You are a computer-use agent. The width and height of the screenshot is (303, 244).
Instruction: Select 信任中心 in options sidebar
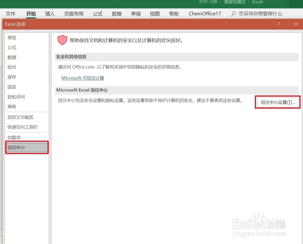27,147
